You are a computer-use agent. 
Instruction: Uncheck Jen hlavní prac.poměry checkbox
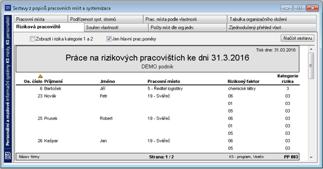(x=109, y=39)
